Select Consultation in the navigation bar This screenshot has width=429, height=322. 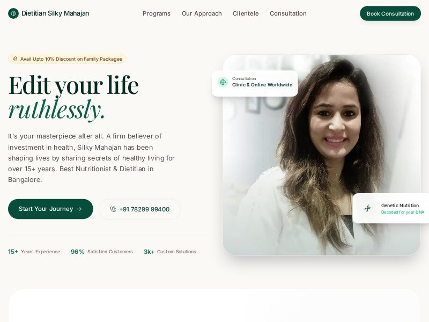tap(288, 13)
